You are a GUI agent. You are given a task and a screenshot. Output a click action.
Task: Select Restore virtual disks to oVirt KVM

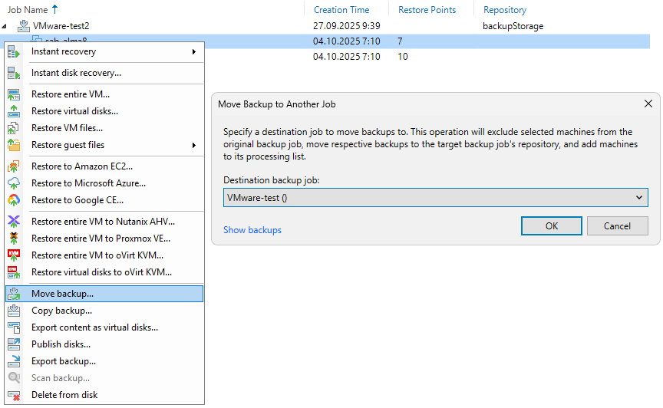pos(104,272)
